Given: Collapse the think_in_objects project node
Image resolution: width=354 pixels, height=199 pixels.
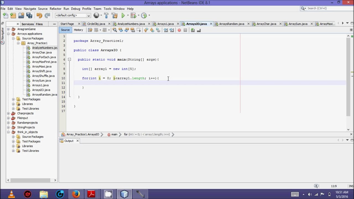Looking at the screenshot, I should [8, 132].
